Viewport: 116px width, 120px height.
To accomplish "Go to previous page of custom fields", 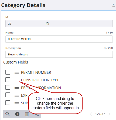I will [91, 114].
